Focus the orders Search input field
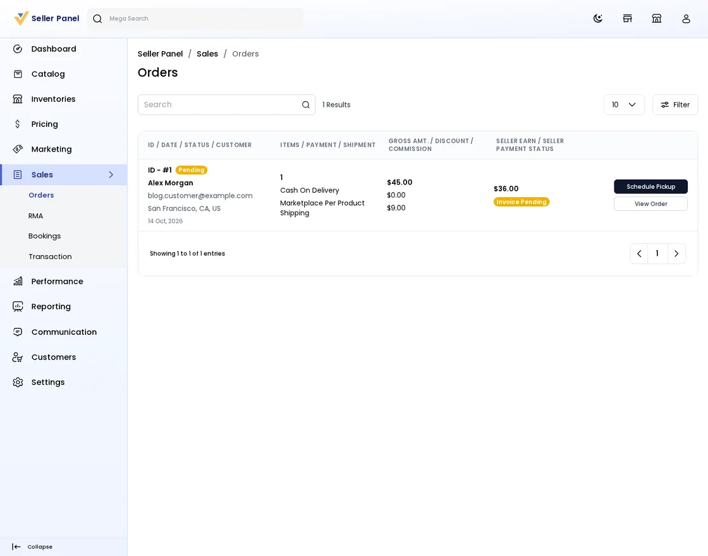 point(227,105)
